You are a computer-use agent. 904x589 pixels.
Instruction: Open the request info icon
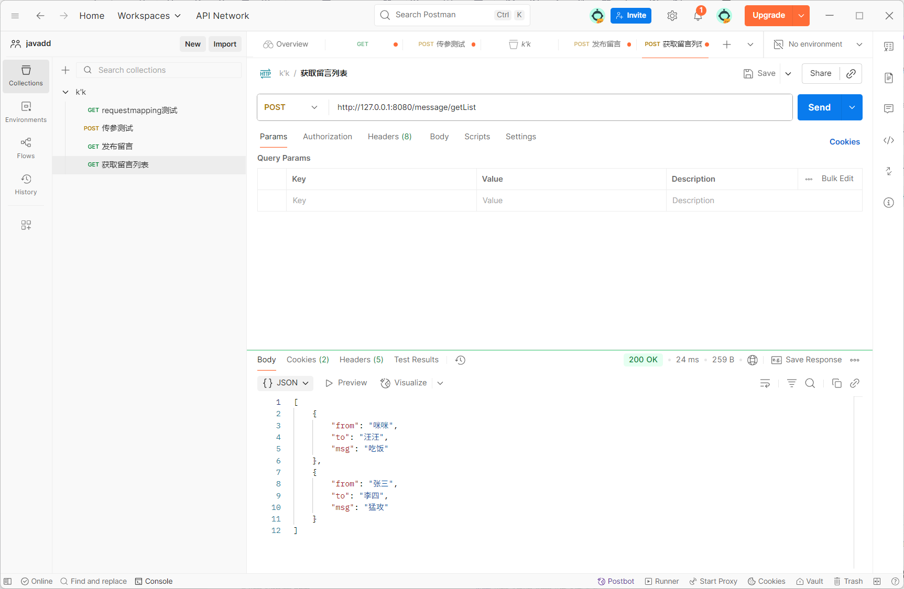[889, 203]
